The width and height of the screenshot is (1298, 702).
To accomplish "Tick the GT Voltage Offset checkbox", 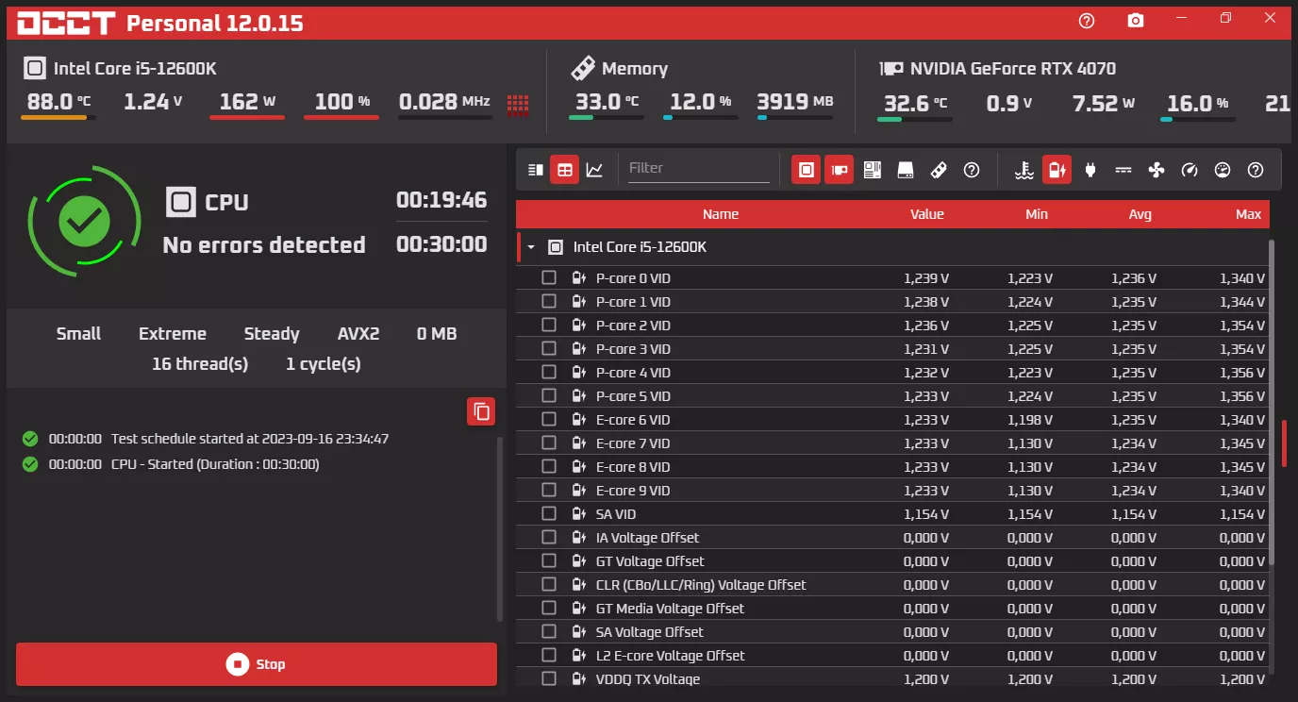I will pos(549,561).
